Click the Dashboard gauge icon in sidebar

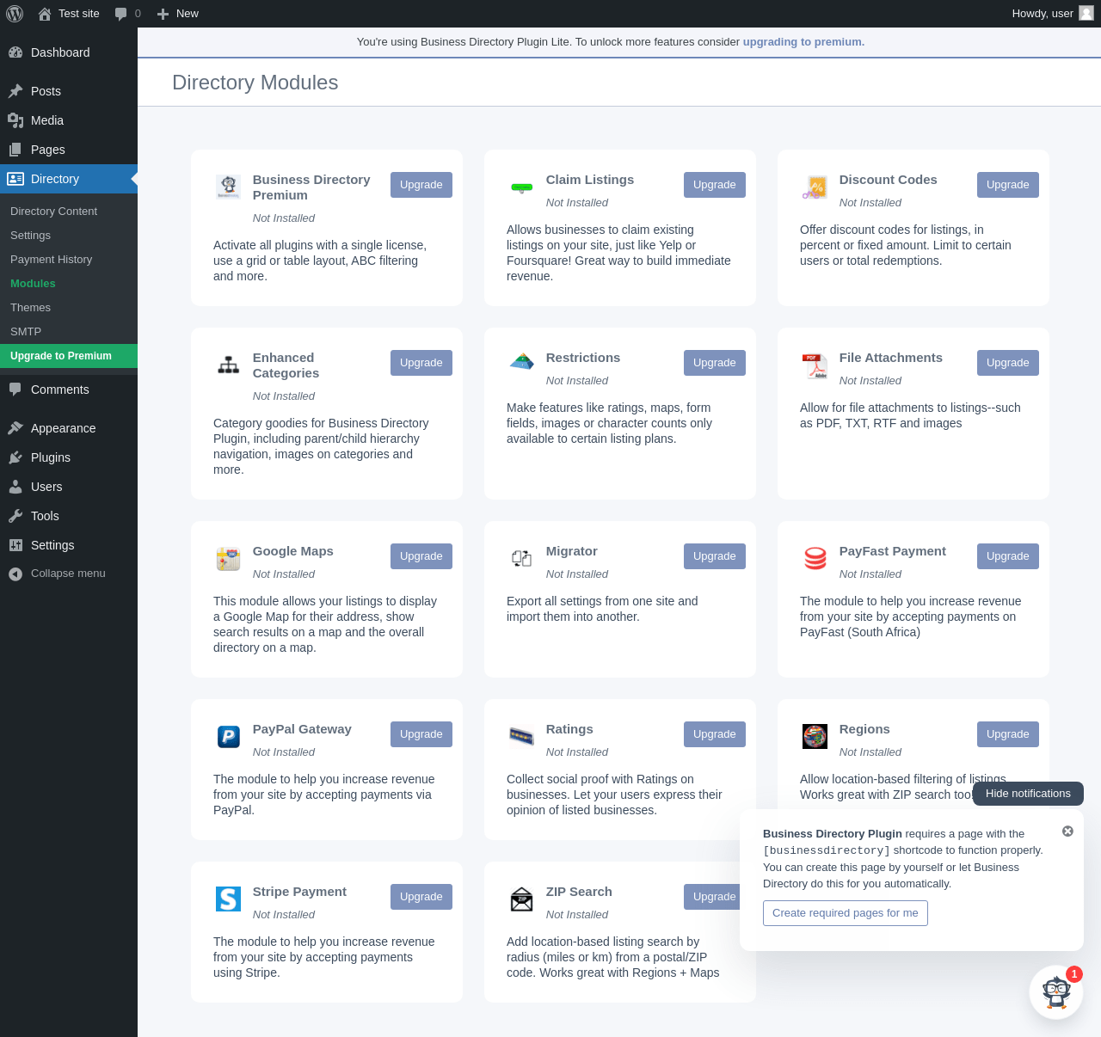pos(15,52)
